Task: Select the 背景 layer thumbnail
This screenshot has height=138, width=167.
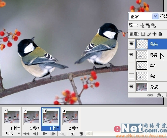Action: pyautogui.click(x=142, y=87)
